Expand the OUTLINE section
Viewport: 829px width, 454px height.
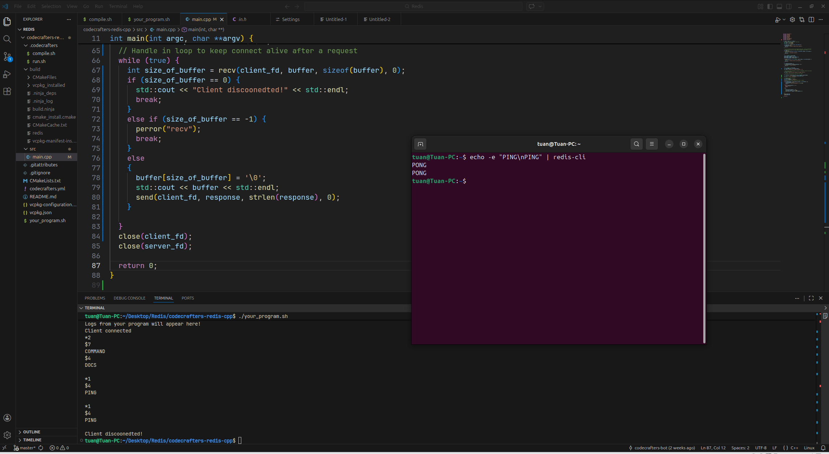[x=32, y=432]
